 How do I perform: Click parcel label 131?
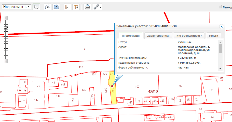[x=211, y=90]
